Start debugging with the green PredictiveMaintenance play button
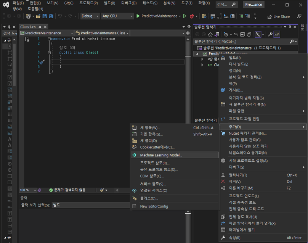The height and width of the screenshot is (243, 308). click(x=158, y=16)
